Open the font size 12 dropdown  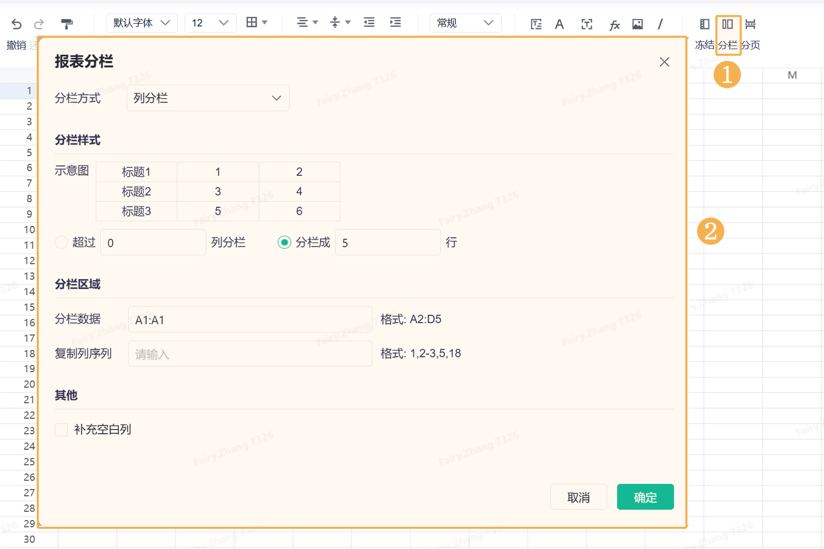click(210, 23)
